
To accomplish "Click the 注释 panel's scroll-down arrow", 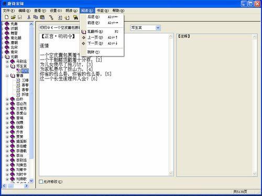I will [254, 174].
